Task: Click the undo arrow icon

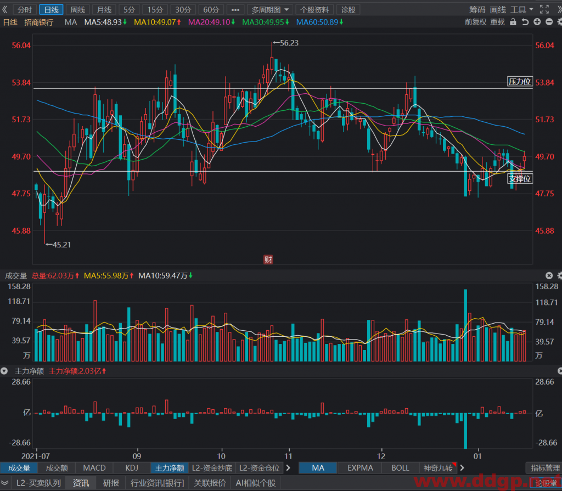Action: [525, 22]
